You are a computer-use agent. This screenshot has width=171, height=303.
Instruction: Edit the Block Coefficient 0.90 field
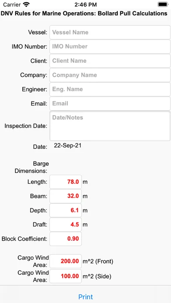[x=65, y=239]
